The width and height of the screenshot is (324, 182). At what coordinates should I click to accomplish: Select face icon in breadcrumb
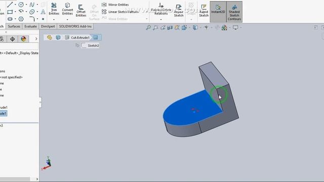(x=96, y=37)
